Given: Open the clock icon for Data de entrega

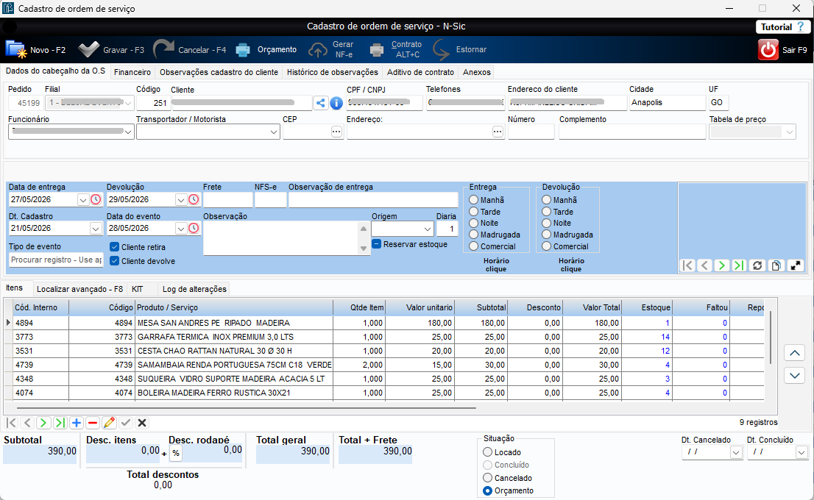Looking at the screenshot, I should [x=96, y=199].
